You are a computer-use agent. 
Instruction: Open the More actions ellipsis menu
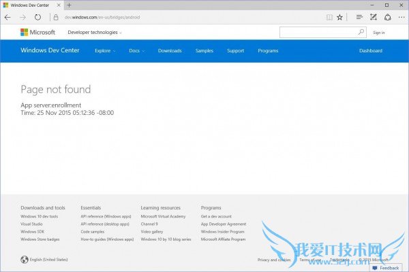pyautogui.click(x=402, y=18)
